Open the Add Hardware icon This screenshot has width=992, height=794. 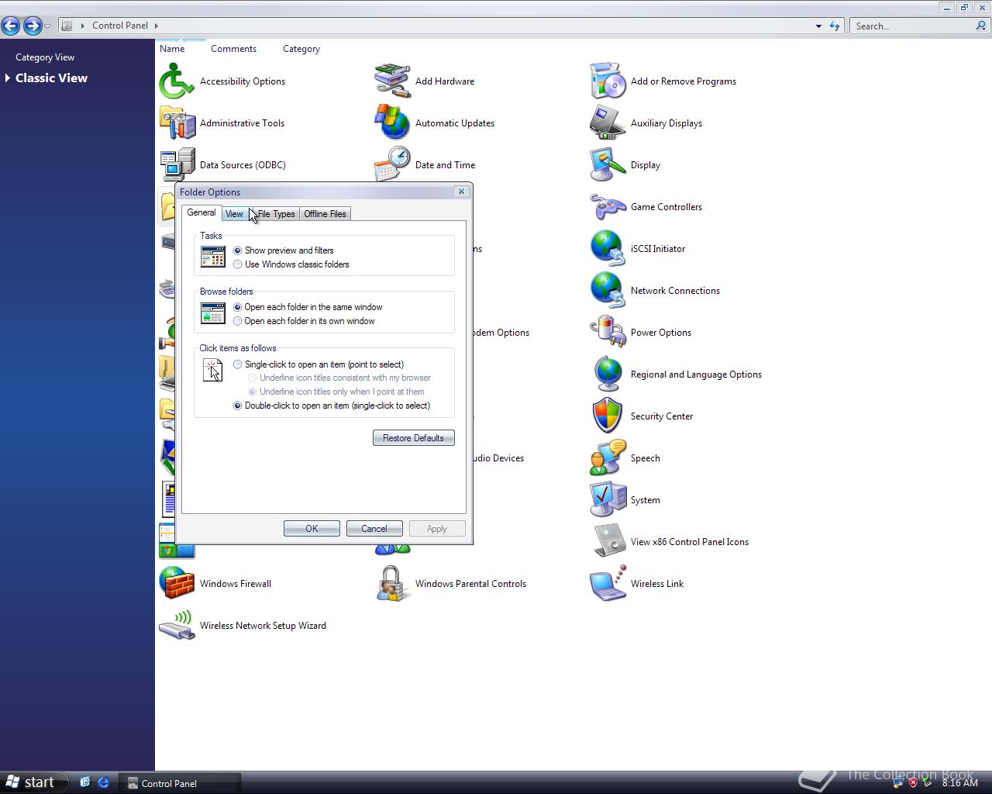tap(392, 81)
